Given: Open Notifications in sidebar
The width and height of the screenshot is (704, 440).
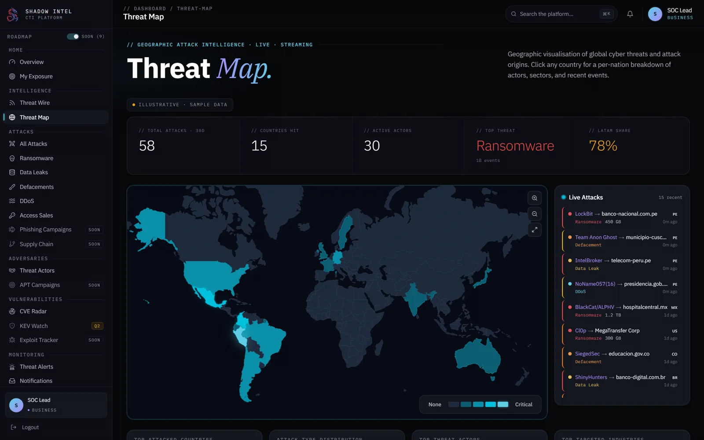Looking at the screenshot, I should click(x=56, y=381).
